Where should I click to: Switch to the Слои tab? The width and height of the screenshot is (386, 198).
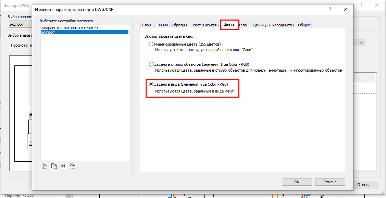[x=147, y=25]
